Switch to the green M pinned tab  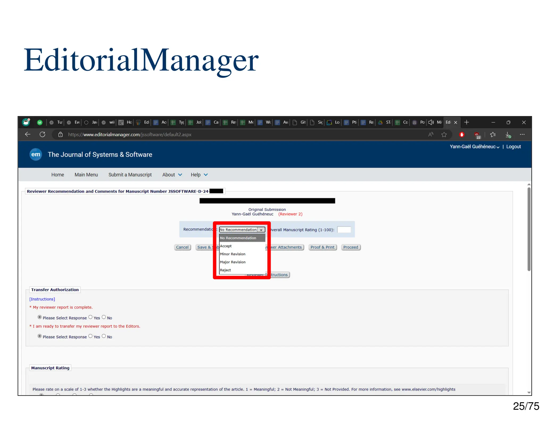40,122
